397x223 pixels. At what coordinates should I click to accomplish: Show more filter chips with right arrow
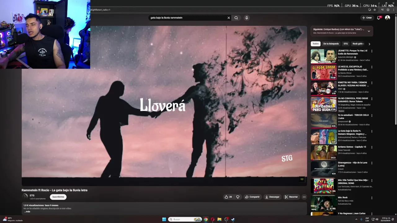tap(369, 44)
